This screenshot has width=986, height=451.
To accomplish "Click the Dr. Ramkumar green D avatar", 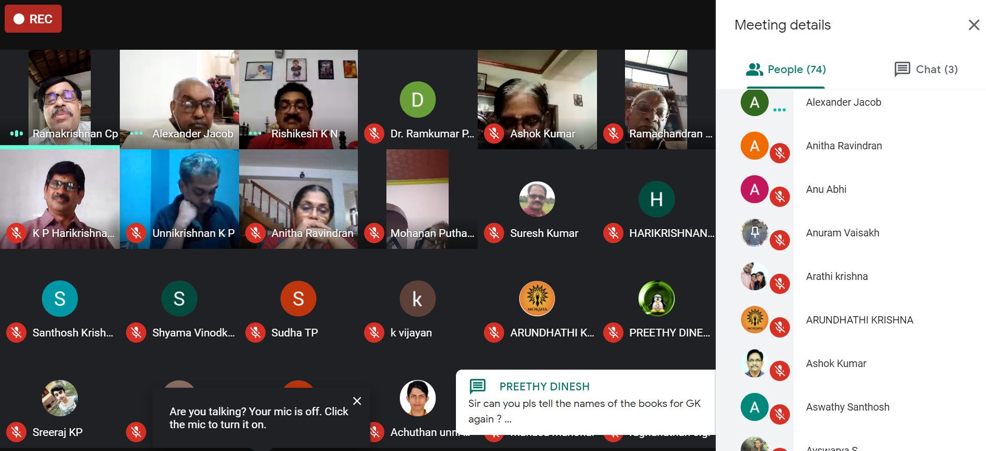I will coord(418,100).
